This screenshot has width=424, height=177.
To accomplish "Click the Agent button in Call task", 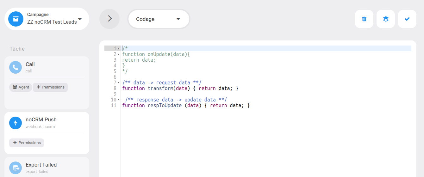I will click(x=21, y=87).
